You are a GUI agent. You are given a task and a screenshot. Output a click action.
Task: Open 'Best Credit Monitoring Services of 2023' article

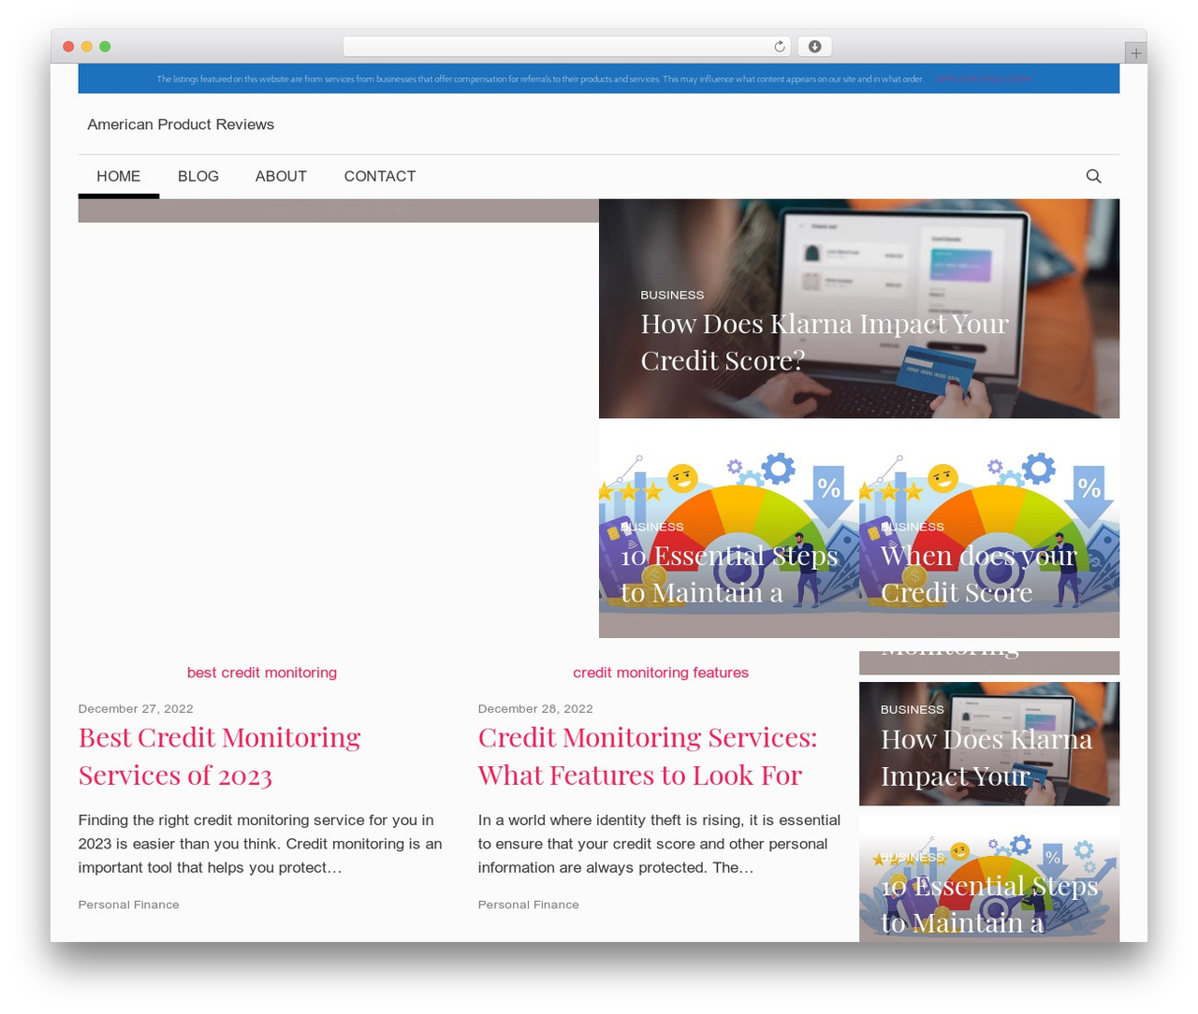(220, 756)
